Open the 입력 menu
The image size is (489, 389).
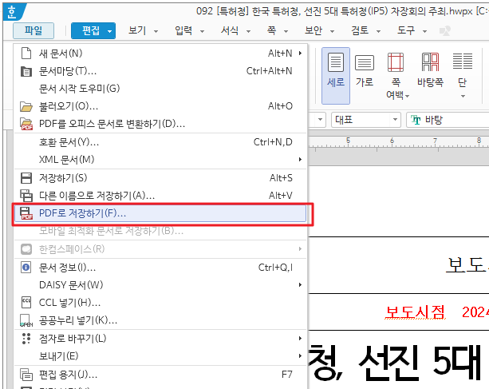183,30
